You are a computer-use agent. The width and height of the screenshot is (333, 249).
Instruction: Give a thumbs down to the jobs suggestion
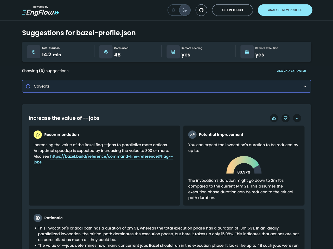pos(285,118)
